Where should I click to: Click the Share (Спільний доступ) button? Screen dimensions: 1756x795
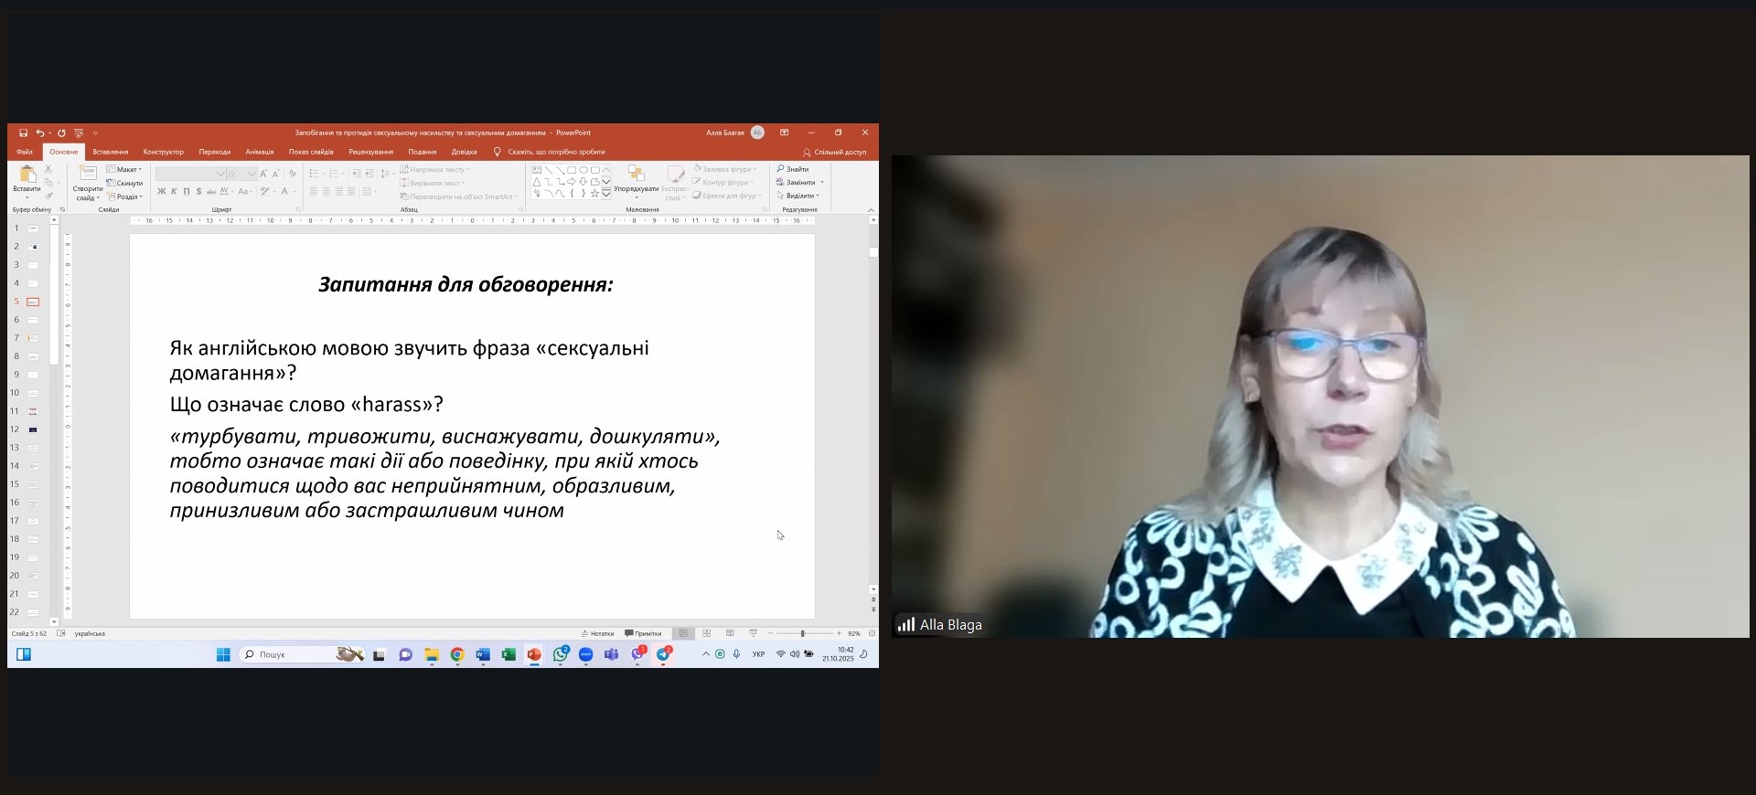click(834, 152)
